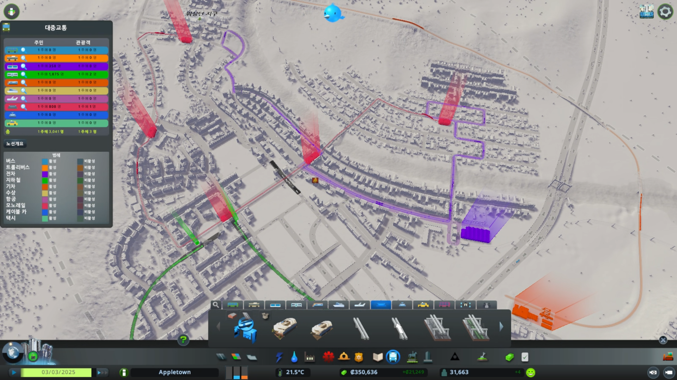Open the electricity build menu

pyautogui.click(x=279, y=357)
